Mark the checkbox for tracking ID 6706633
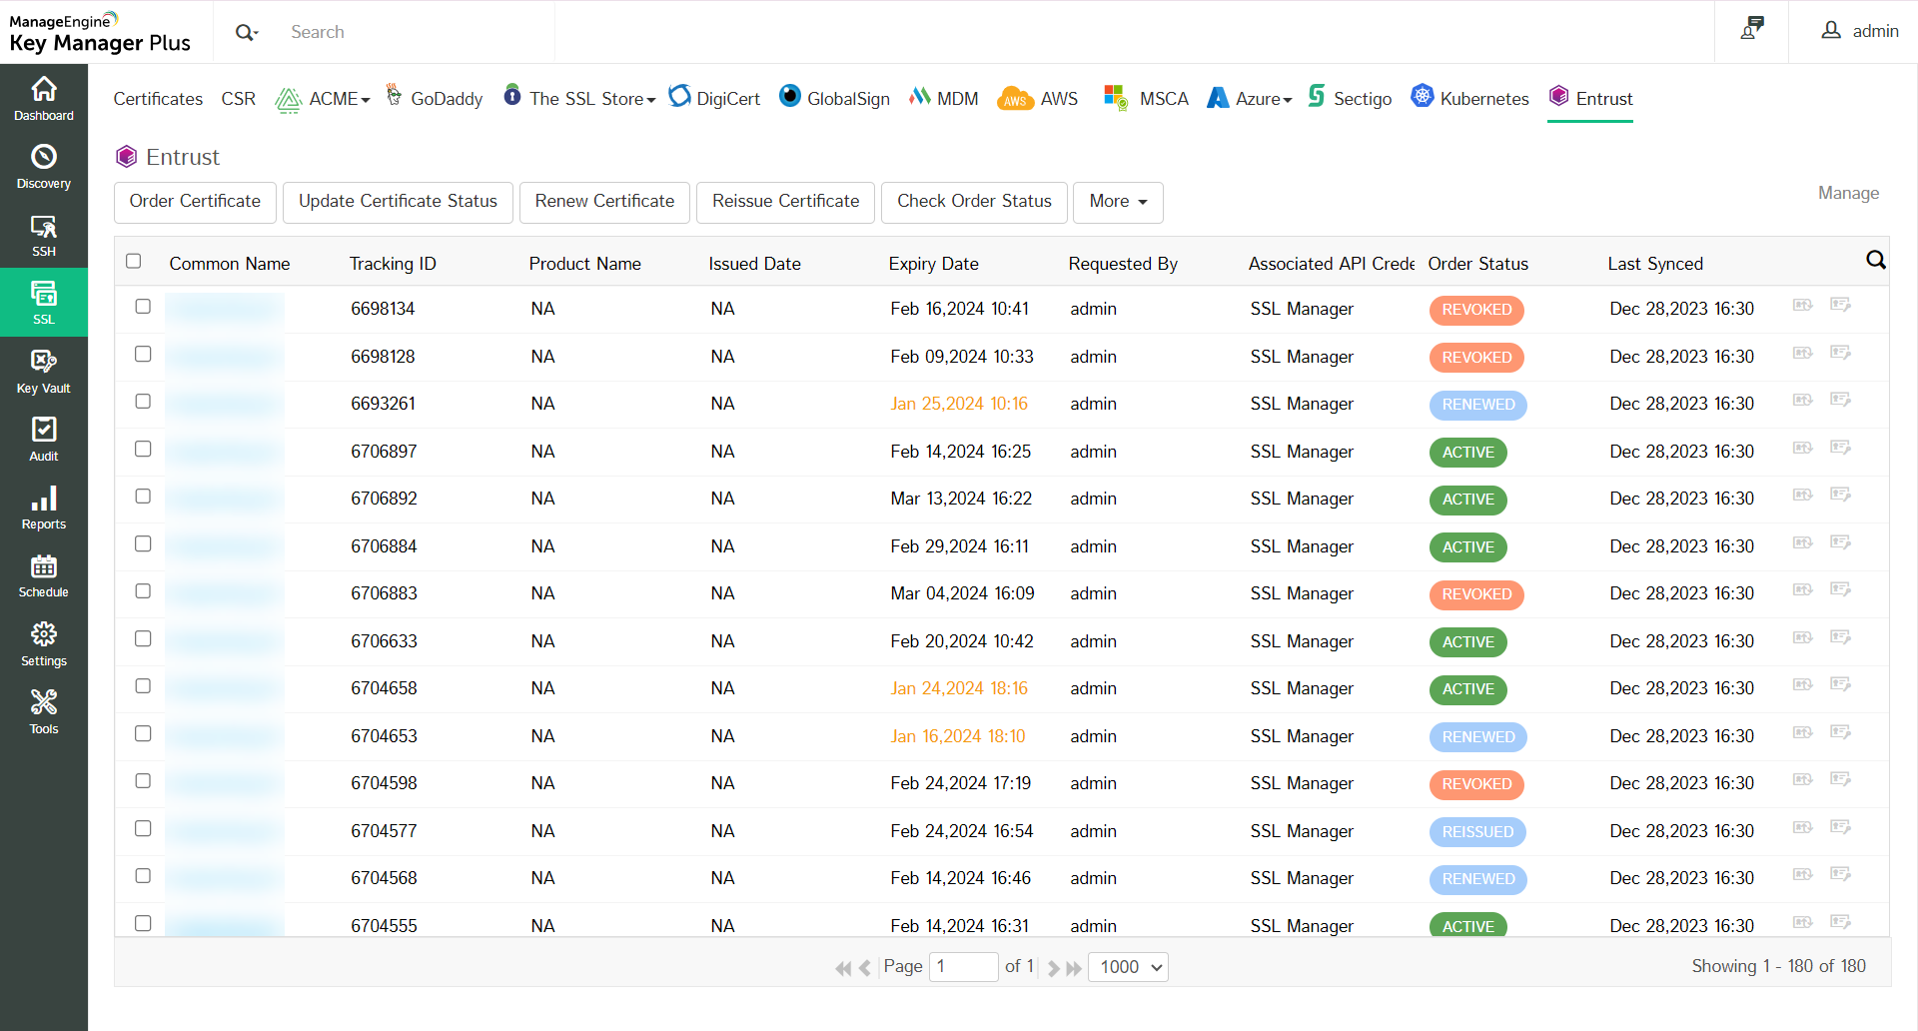 coord(143,639)
